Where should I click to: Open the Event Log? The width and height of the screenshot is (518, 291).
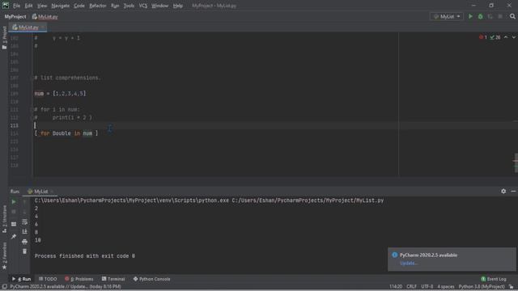coord(494,279)
